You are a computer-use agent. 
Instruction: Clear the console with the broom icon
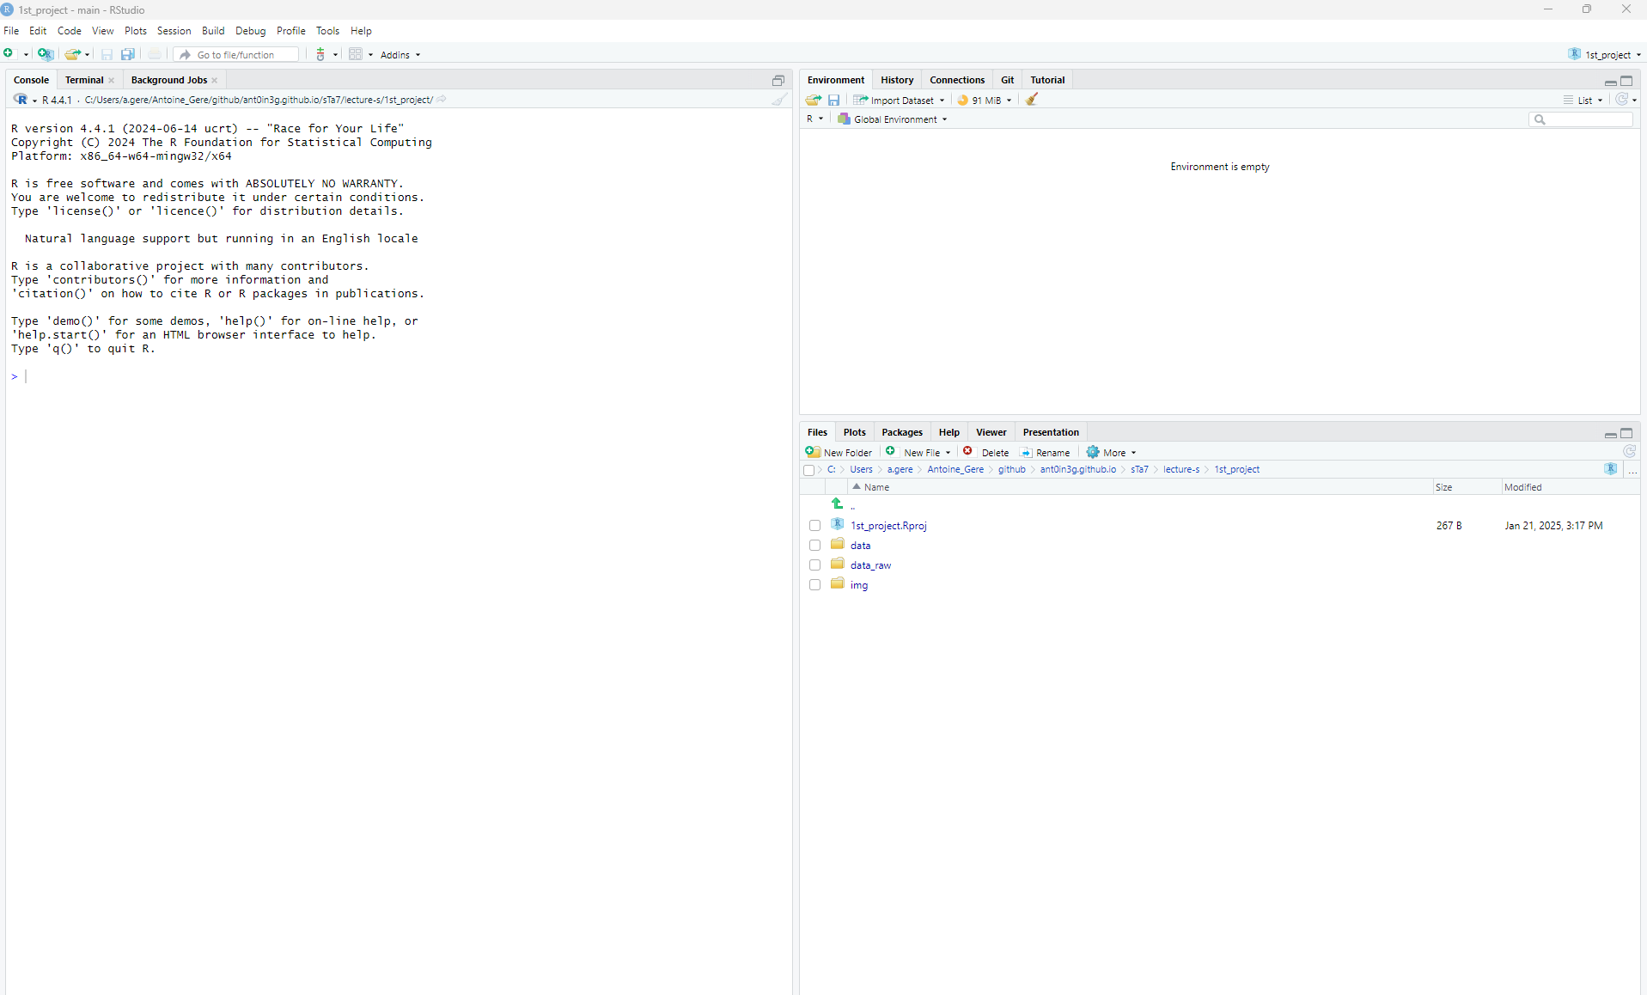tap(778, 100)
